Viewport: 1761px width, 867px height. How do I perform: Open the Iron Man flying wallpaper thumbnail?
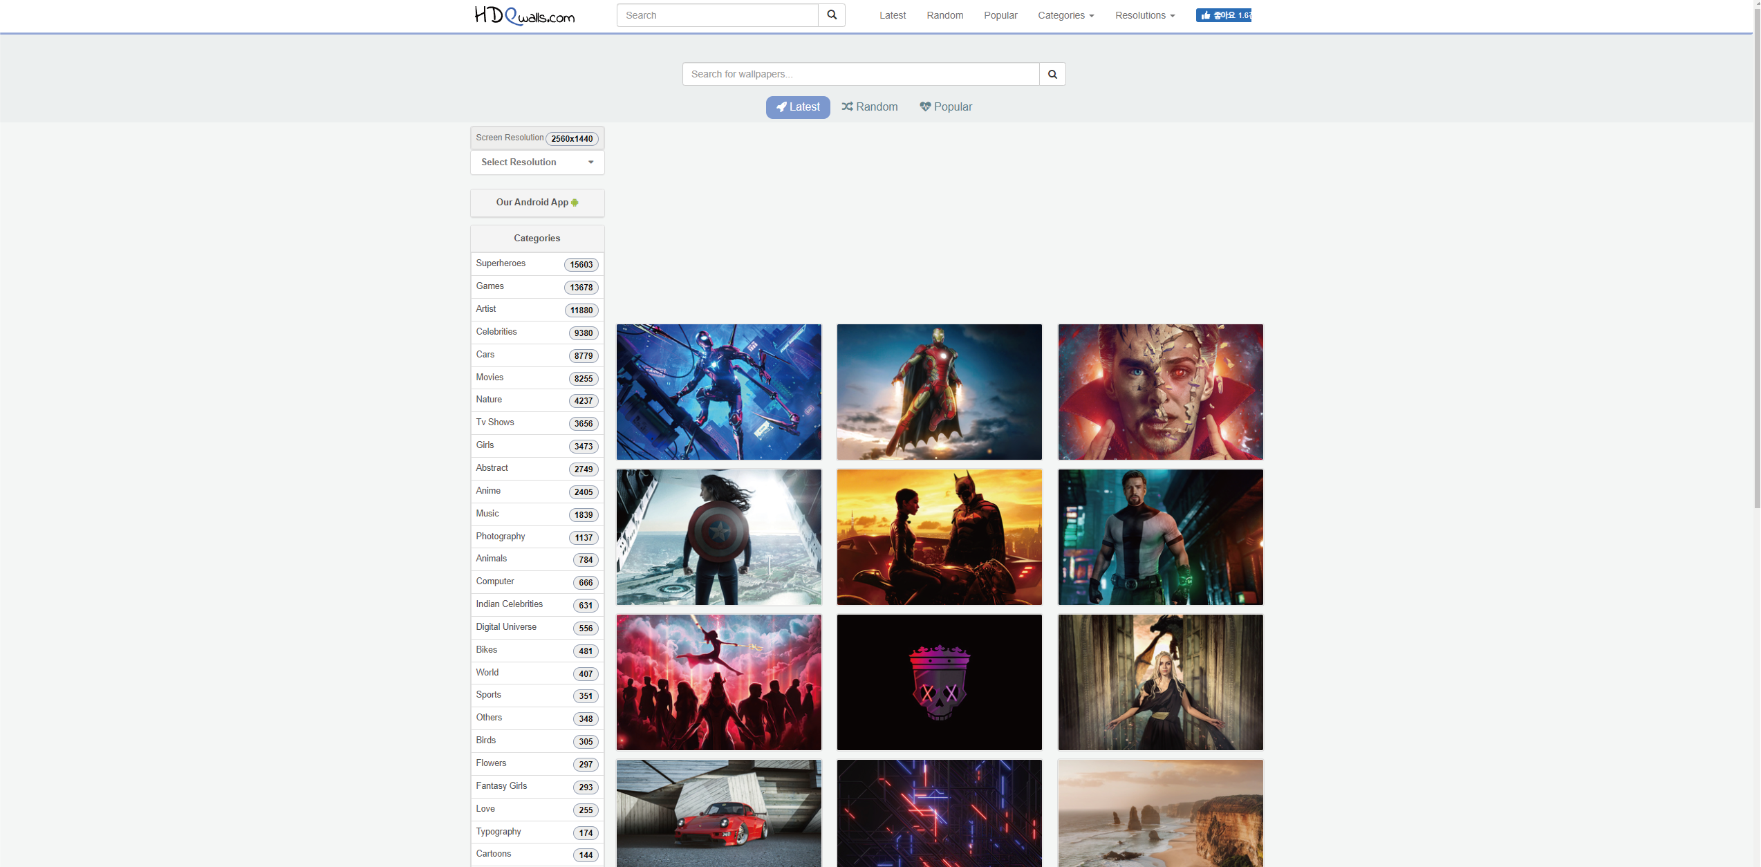tap(939, 392)
